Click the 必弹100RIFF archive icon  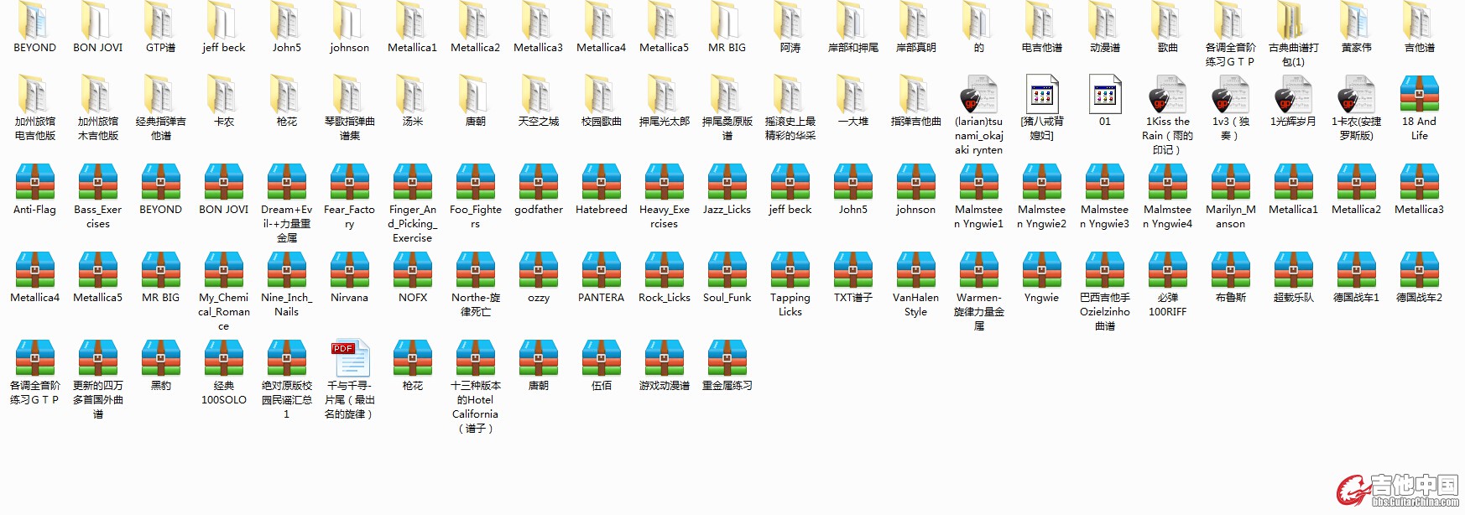[x=1168, y=270]
